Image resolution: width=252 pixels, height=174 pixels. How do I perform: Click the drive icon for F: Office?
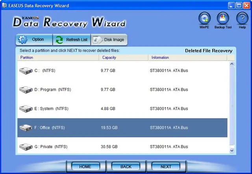[x=26, y=128]
